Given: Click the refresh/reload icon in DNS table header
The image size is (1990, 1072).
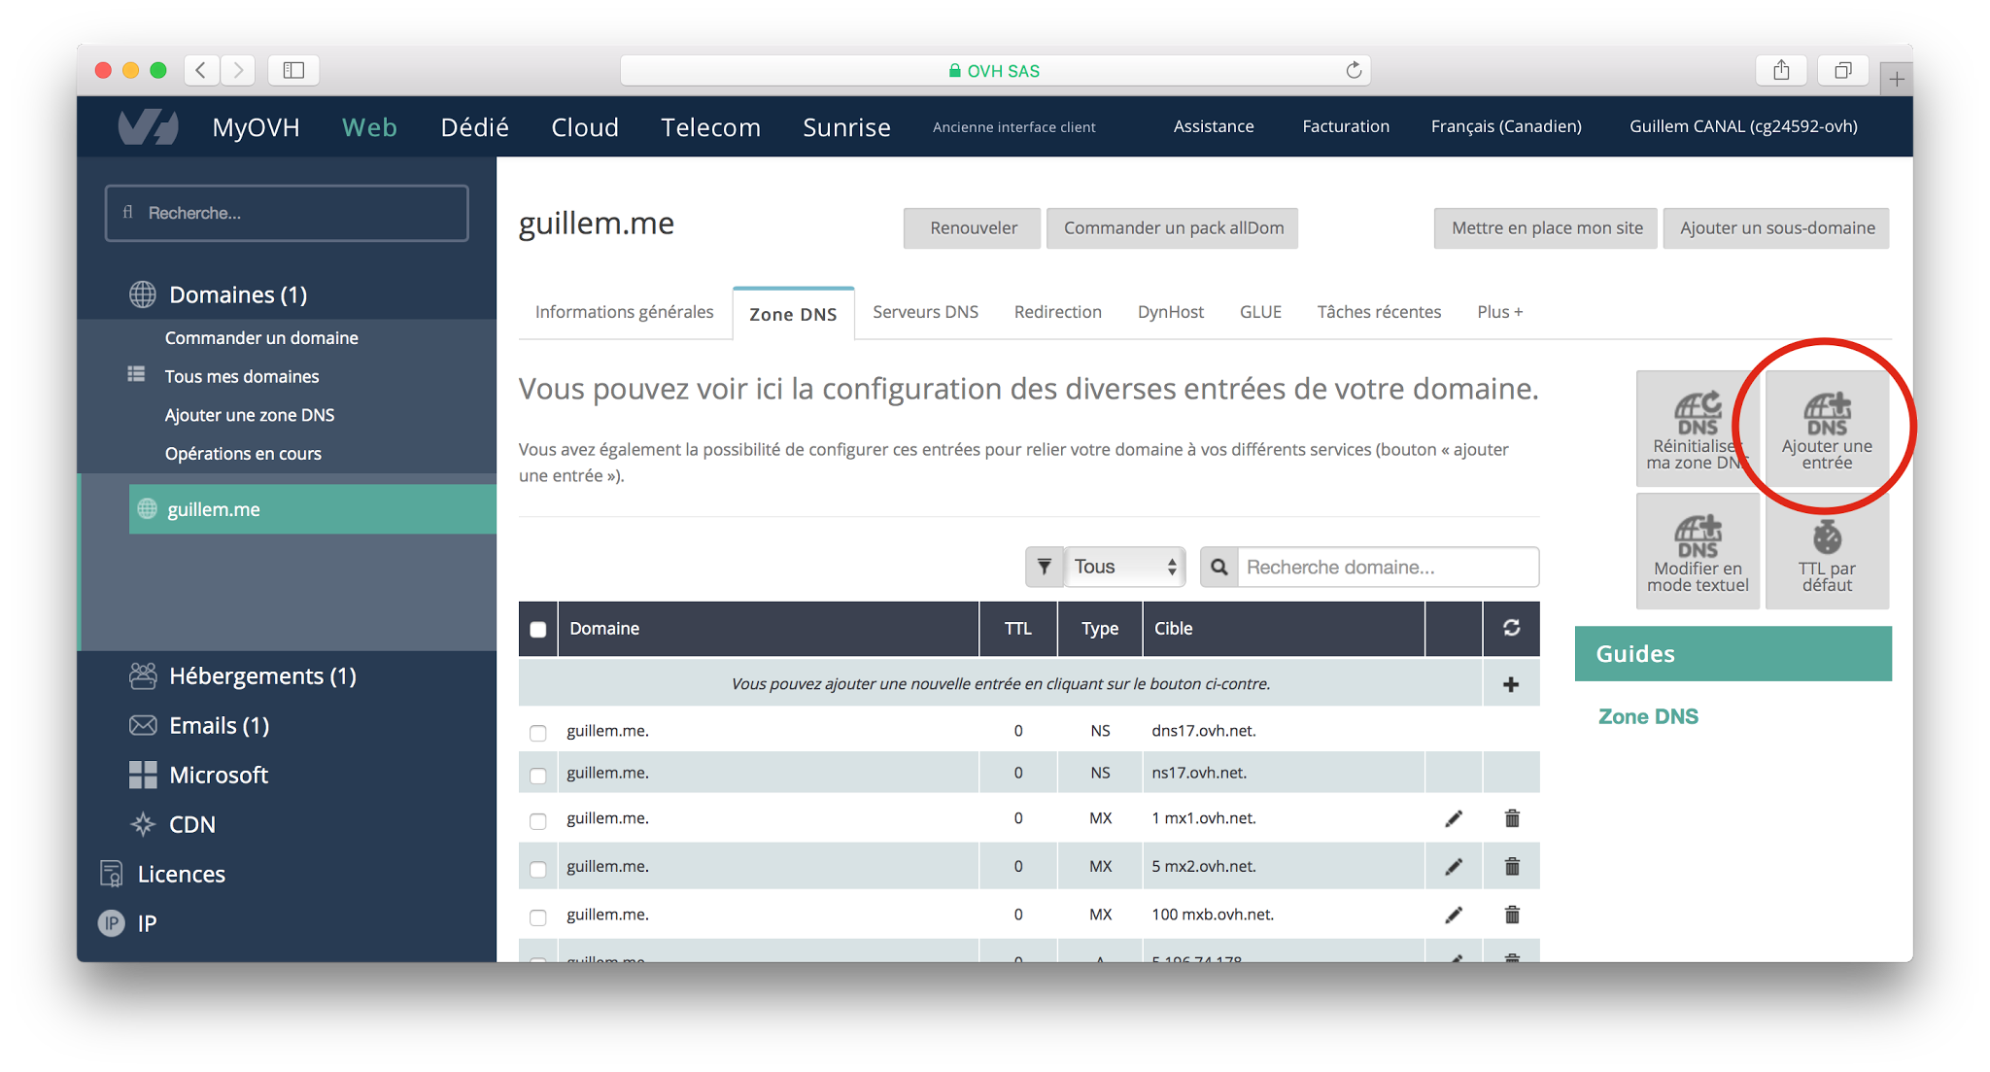Looking at the screenshot, I should (1512, 629).
